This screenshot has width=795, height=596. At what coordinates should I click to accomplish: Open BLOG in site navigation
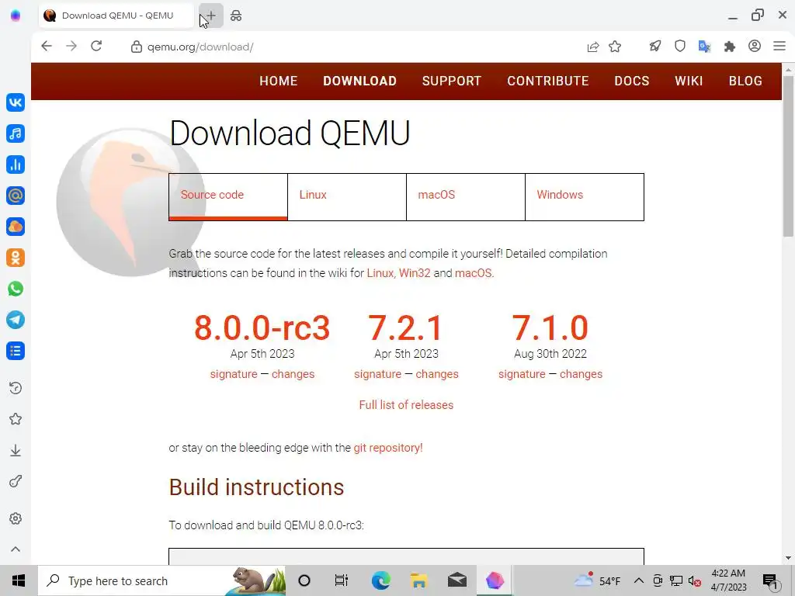[x=745, y=81]
